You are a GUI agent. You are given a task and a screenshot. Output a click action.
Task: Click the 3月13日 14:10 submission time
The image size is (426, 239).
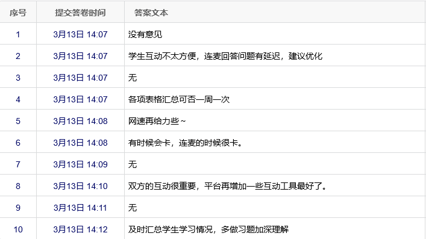pyautogui.click(x=80, y=186)
